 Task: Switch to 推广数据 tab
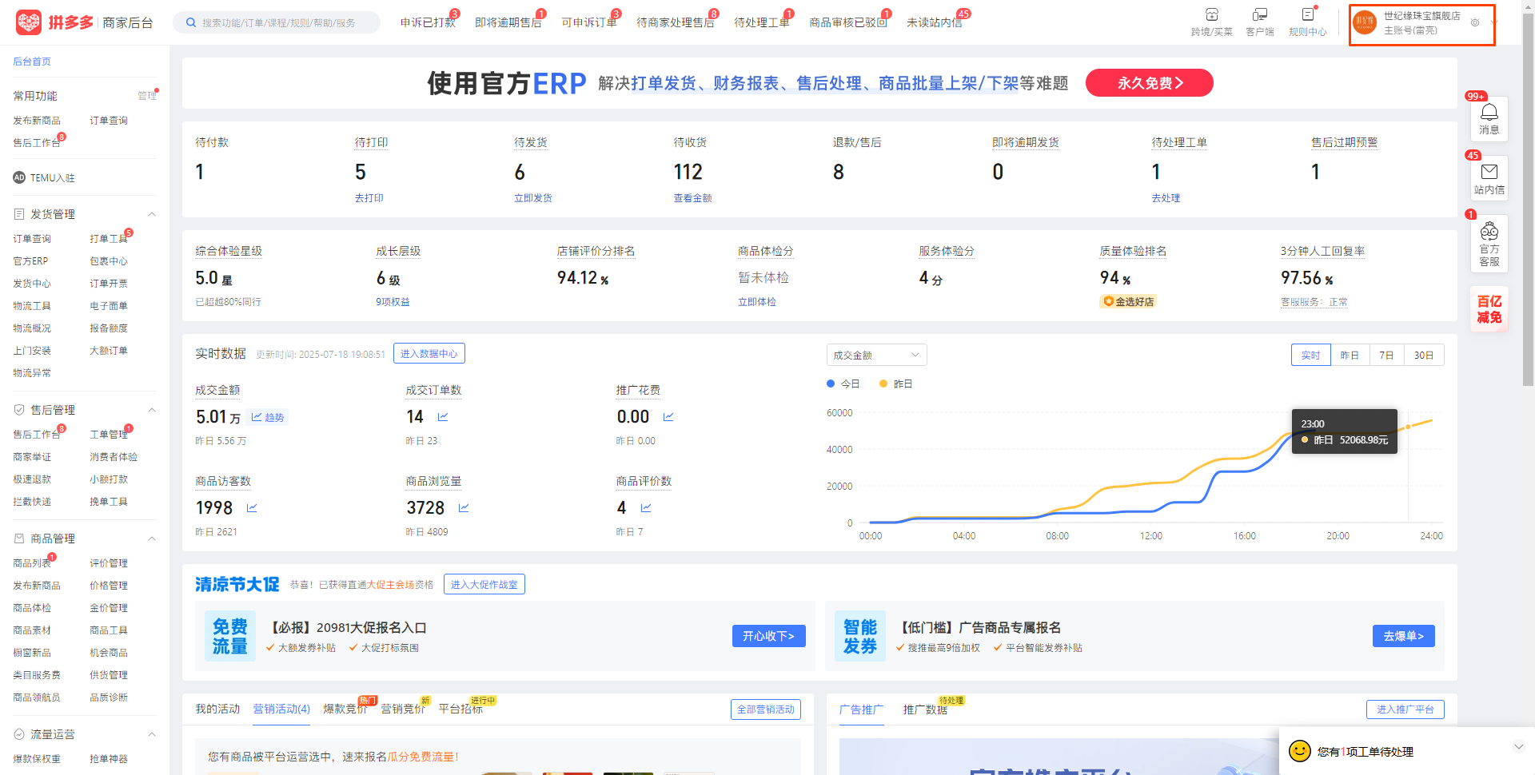tap(925, 709)
